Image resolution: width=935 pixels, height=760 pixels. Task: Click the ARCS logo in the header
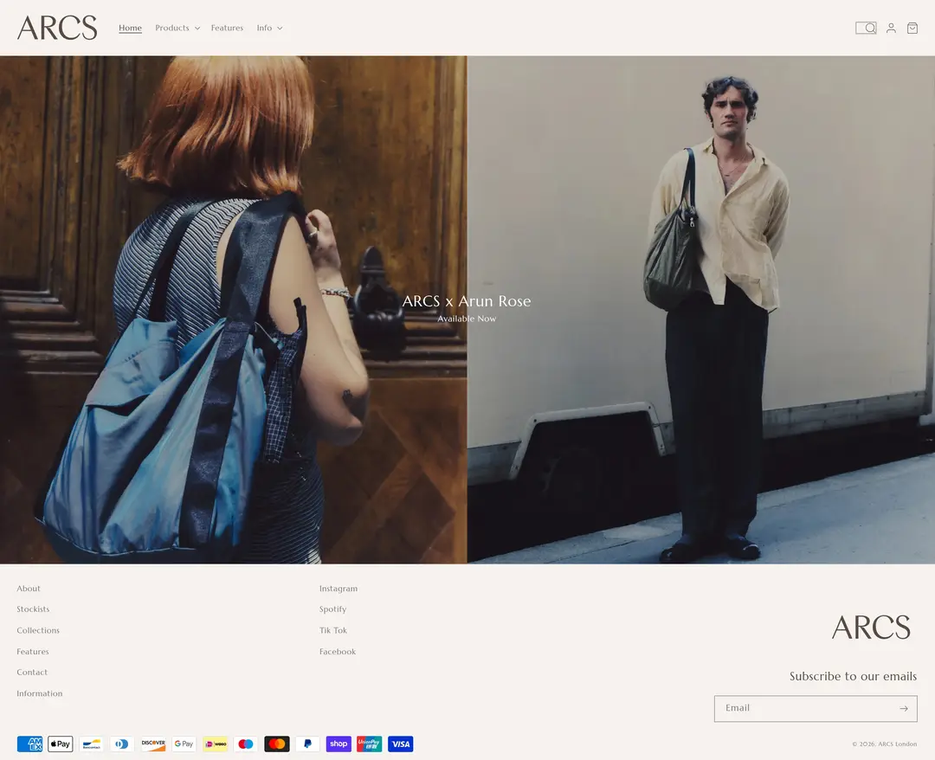[57, 28]
